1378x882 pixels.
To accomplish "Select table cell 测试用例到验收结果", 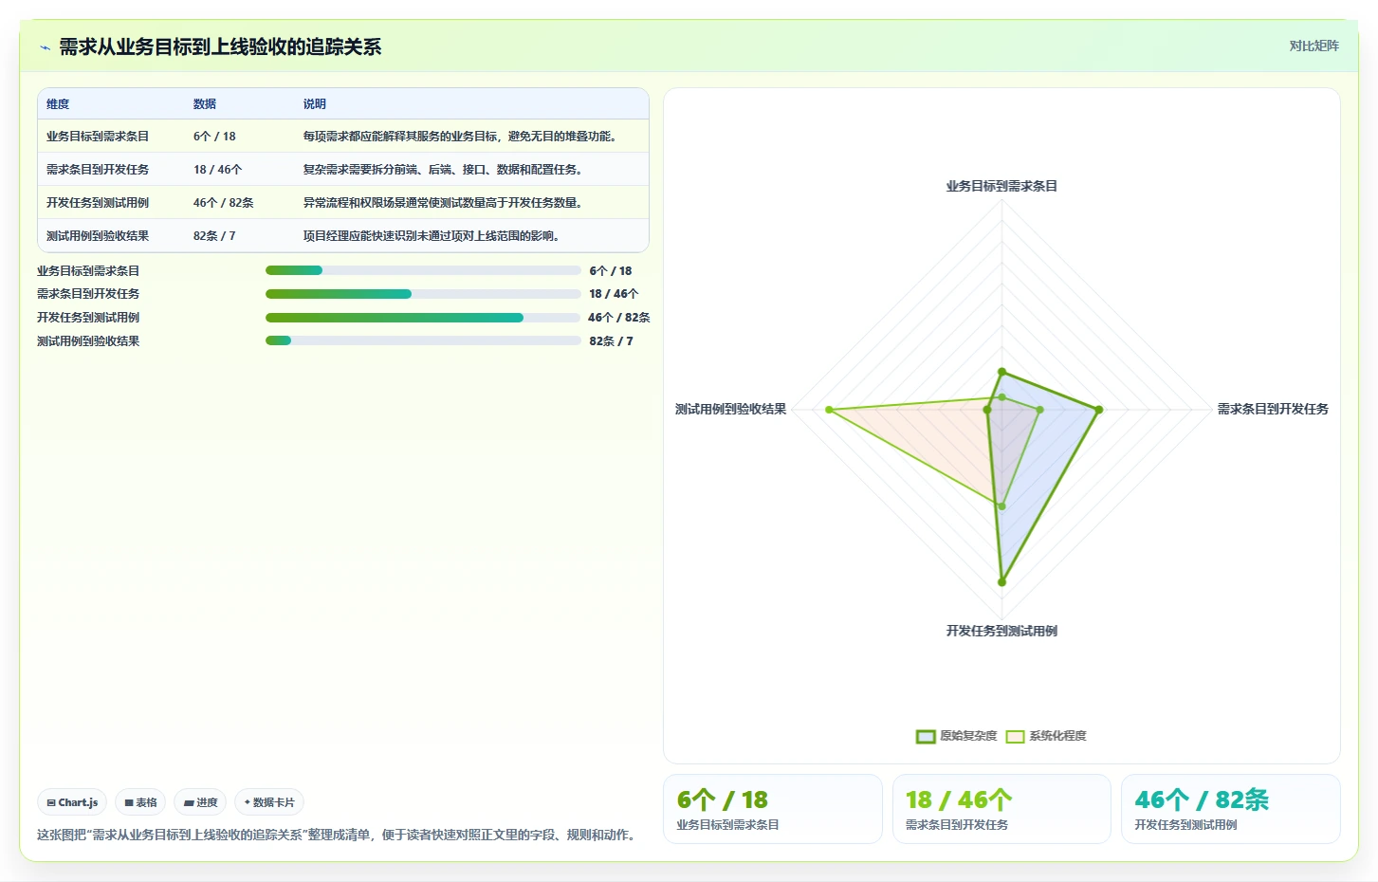I will click(x=98, y=236).
